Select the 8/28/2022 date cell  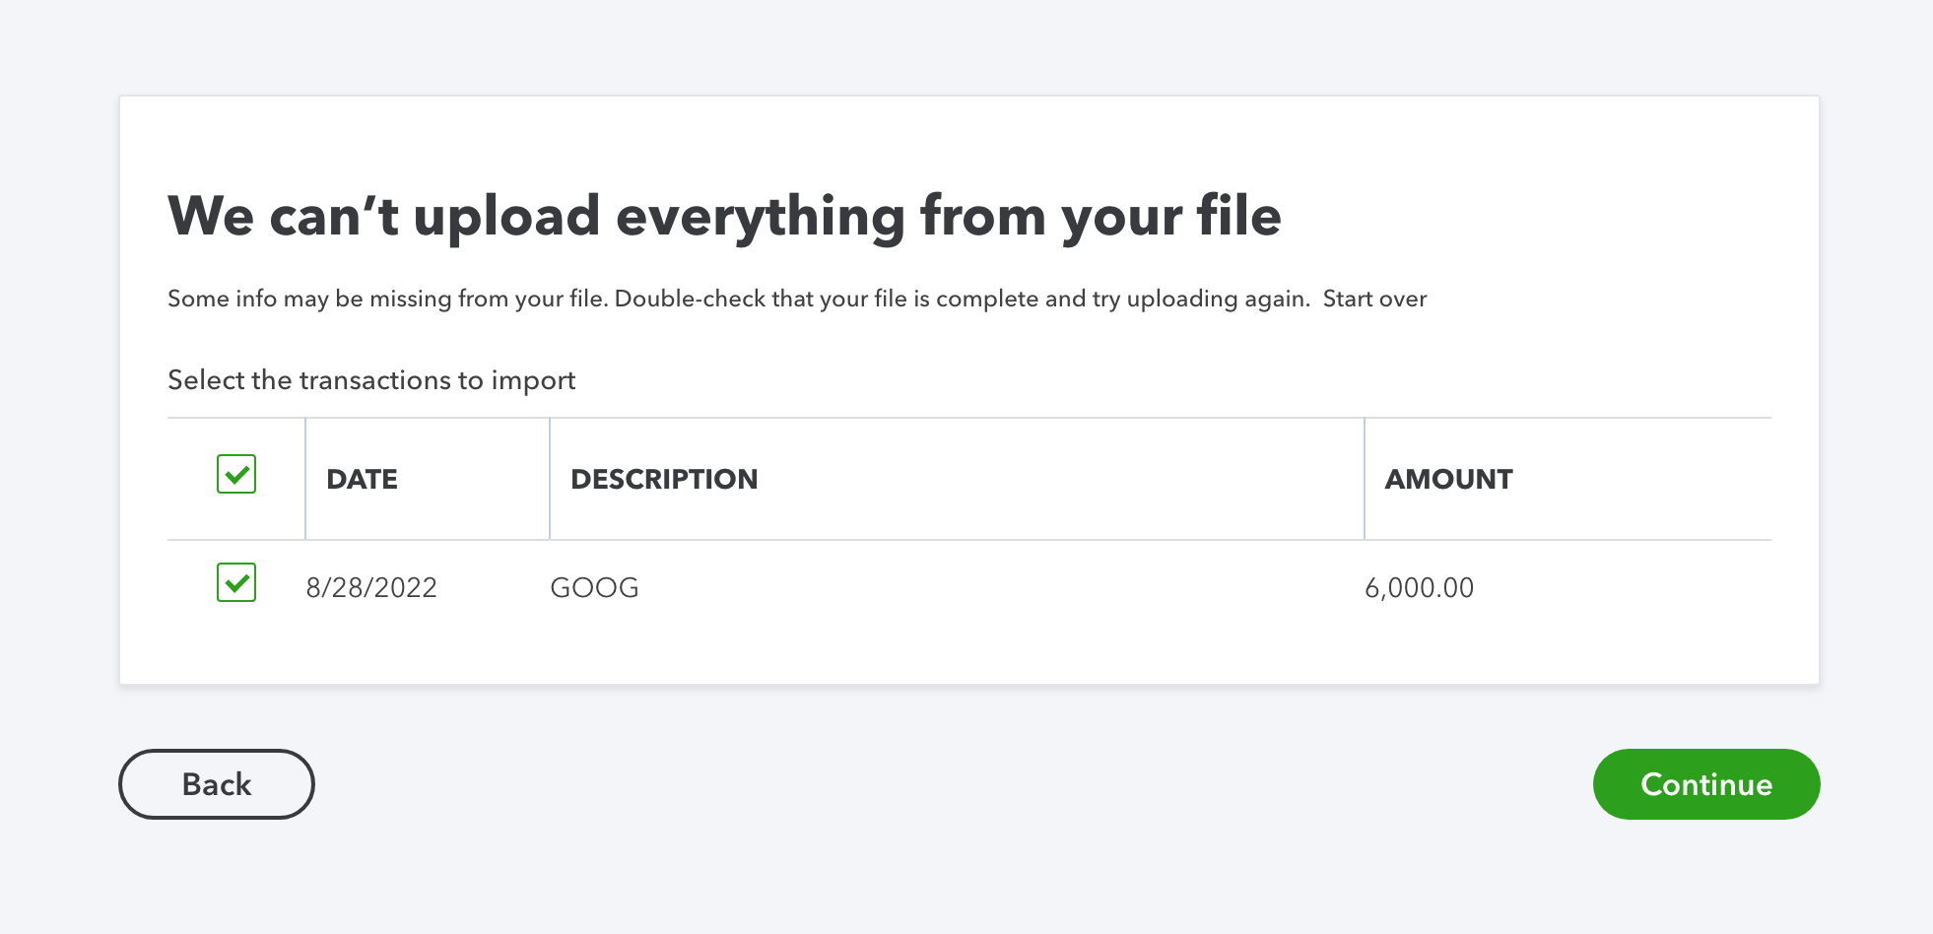[x=371, y=587]
